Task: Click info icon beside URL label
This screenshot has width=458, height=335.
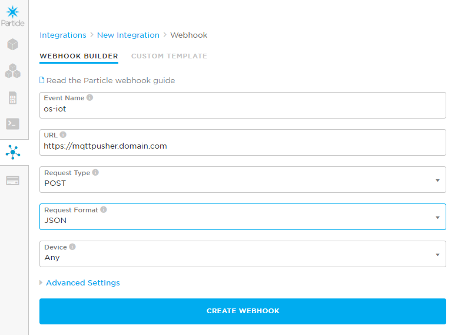Action: (63, 135)
